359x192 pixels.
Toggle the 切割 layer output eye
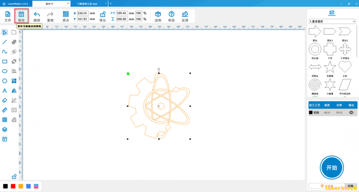coord(351,112)
